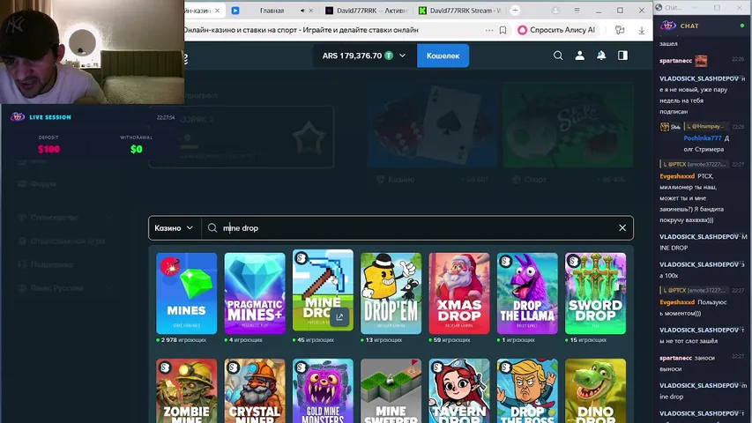Open the Gold Mine Monsters game tile
The height and width of the screenshot is (423, 752).
323,391
